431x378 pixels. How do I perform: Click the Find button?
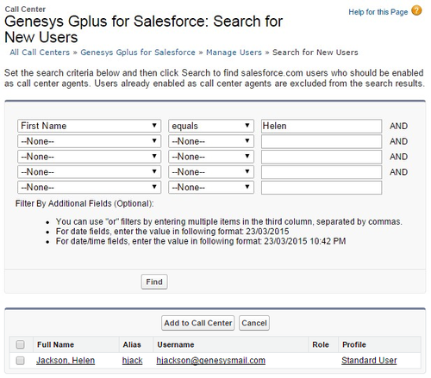[x=154, y=282]
